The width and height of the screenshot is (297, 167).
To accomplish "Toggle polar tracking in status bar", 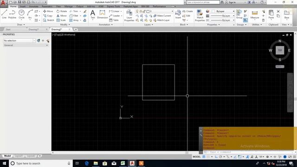I will coord(220,157).
